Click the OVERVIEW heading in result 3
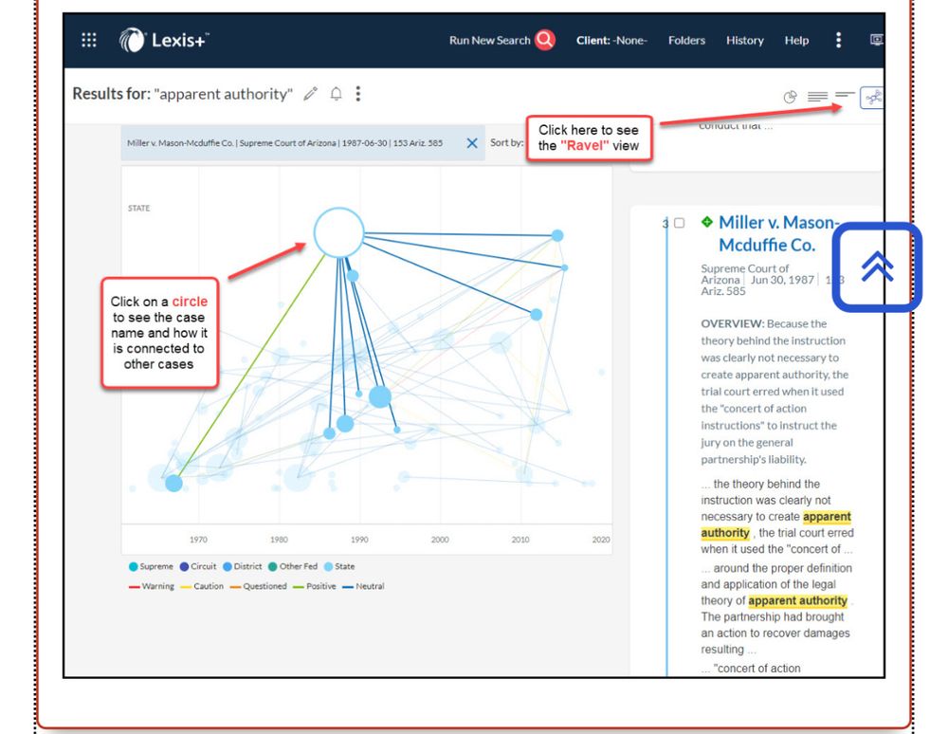The height and width of the screenshot is (734, 948). [x=733, y=323]
